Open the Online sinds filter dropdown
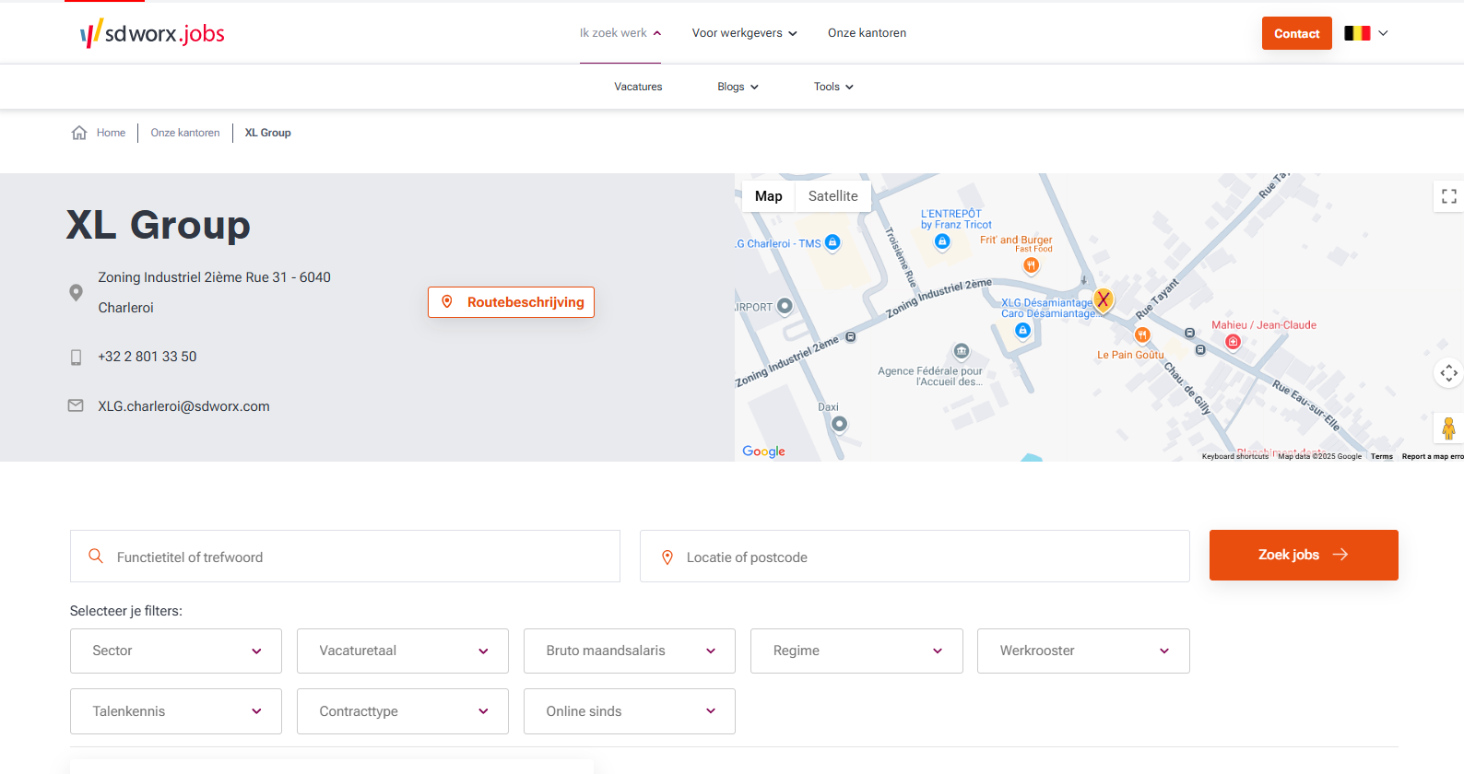The image size is (1464, 774). (x=630, y=711)
